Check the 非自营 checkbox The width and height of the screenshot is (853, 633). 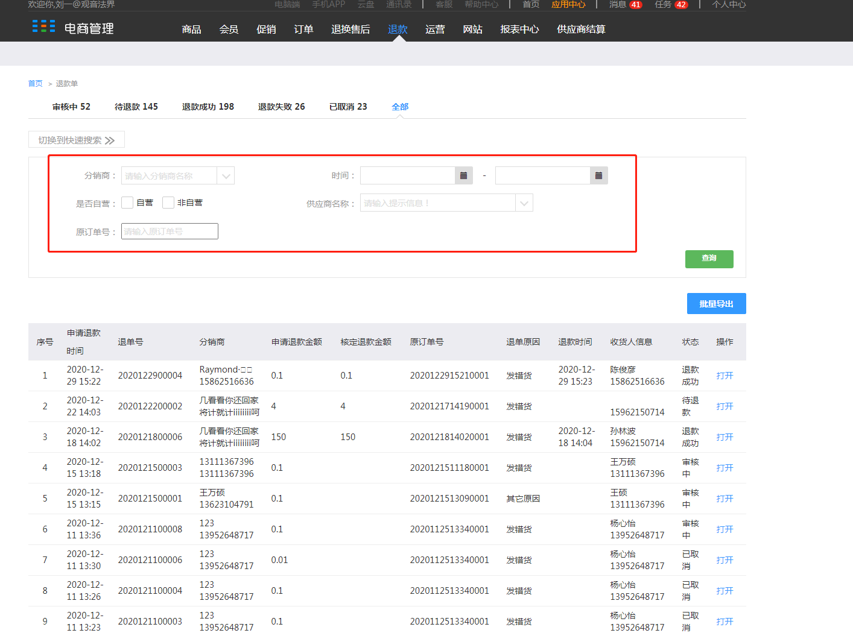[x=168, y=203]
